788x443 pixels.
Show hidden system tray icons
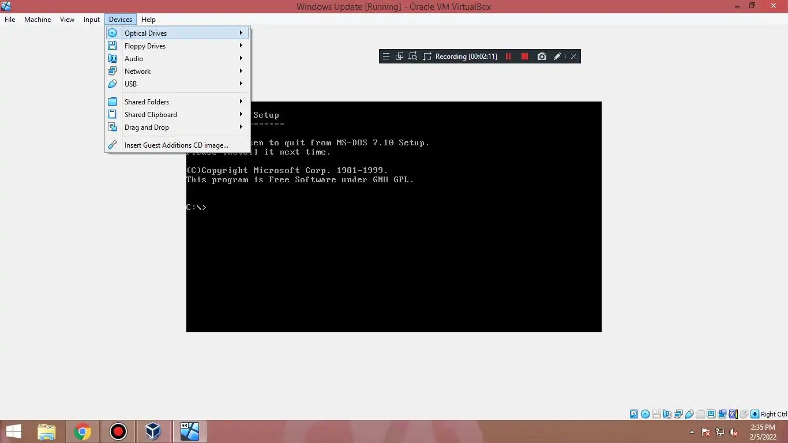pos(692,432)
